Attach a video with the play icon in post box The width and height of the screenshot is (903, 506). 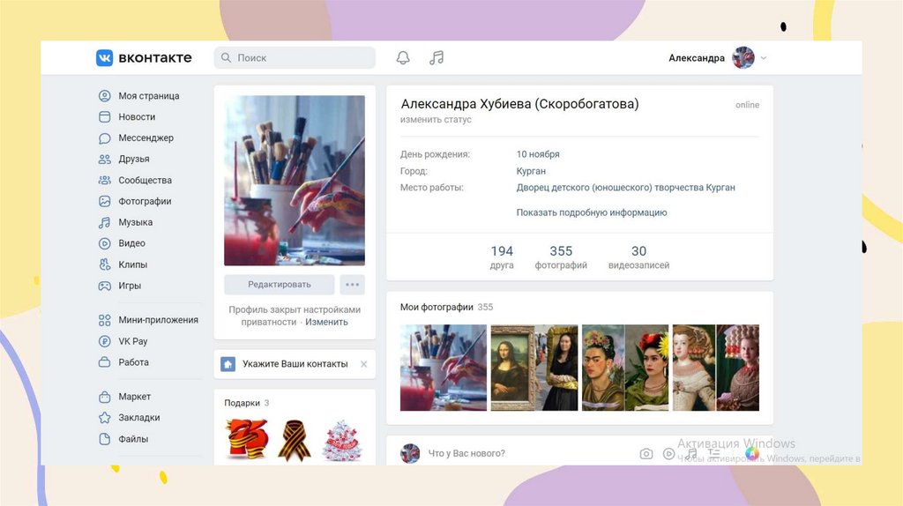pyautogui.click(x=668, y=454)
